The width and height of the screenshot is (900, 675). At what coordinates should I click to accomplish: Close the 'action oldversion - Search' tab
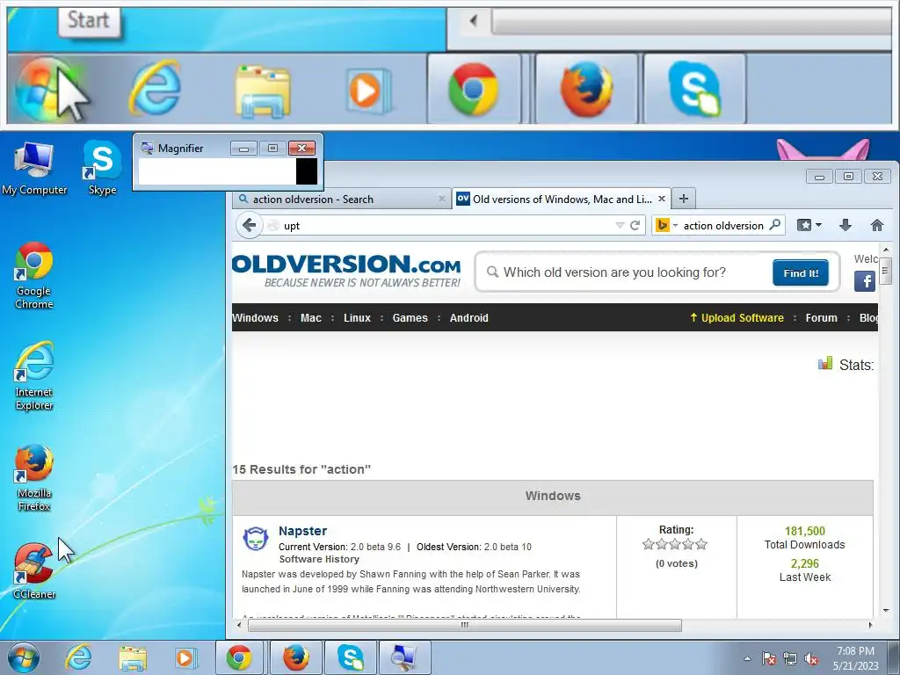click(x=441, y=200)
